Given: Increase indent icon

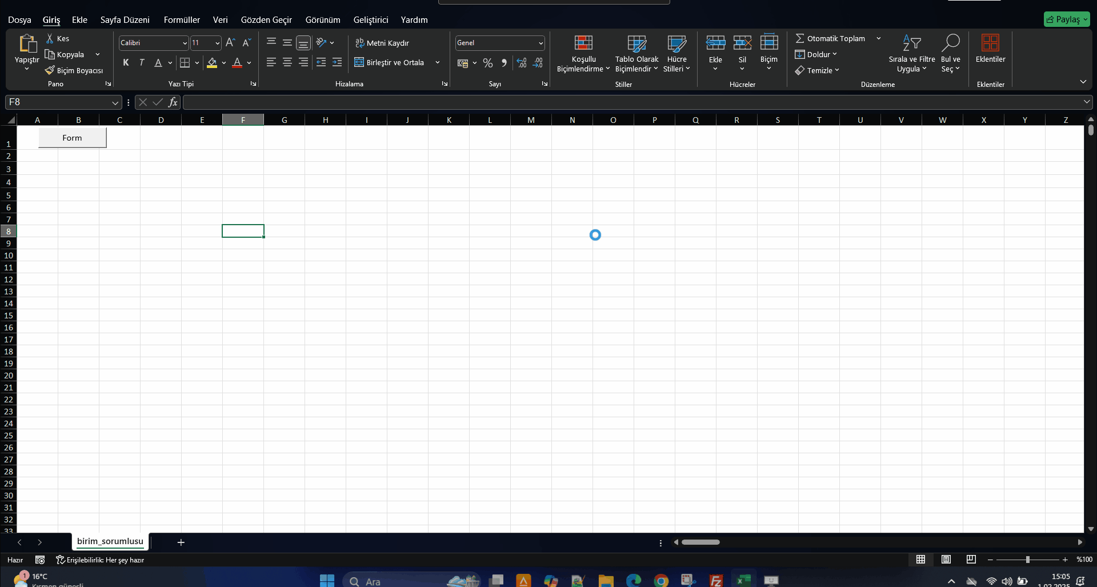Looking at the screenshot, I should [x=337, y=62].
